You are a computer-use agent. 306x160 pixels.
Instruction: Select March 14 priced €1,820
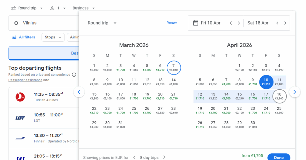coord(174,82)
